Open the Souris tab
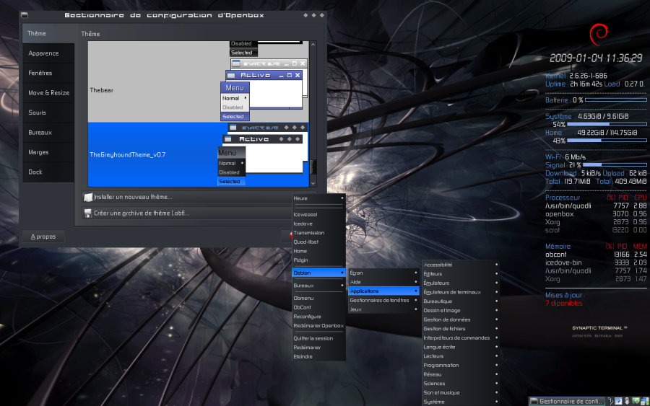This screenshot has width=650, height=406. [x=48, y=112]
